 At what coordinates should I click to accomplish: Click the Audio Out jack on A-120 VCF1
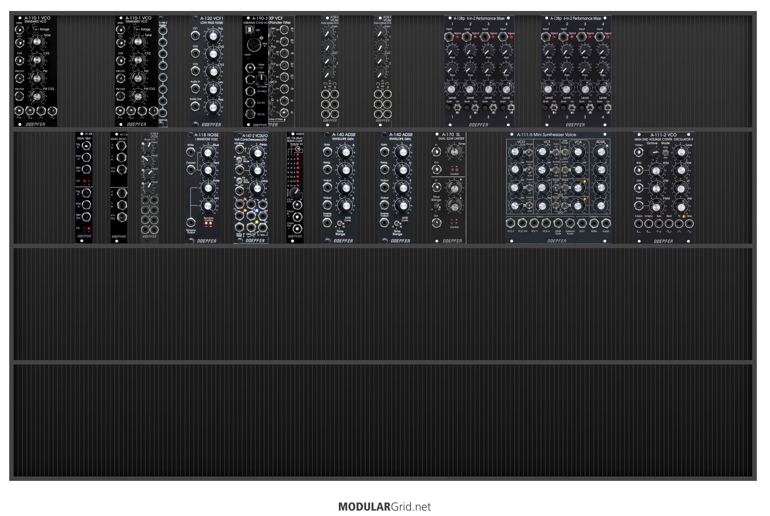(195, 106)
